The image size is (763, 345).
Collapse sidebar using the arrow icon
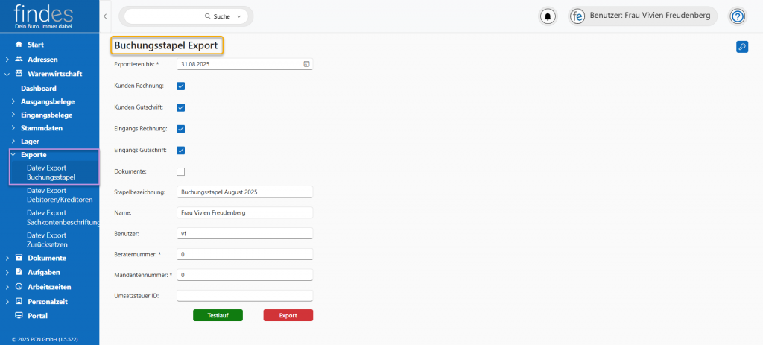(x=105, y=16)
